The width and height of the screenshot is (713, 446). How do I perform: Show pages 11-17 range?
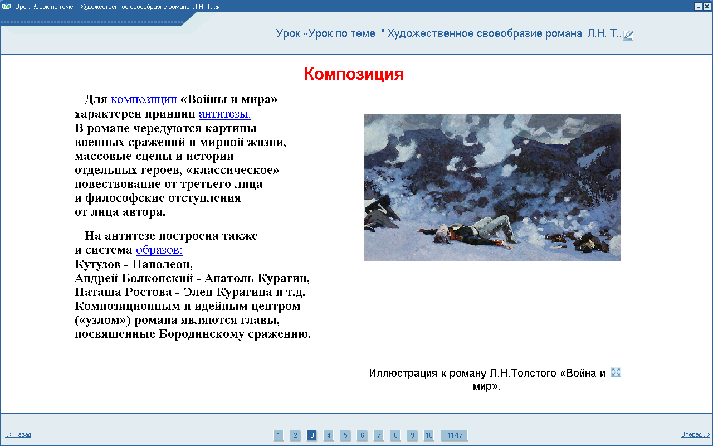point(455,435)
